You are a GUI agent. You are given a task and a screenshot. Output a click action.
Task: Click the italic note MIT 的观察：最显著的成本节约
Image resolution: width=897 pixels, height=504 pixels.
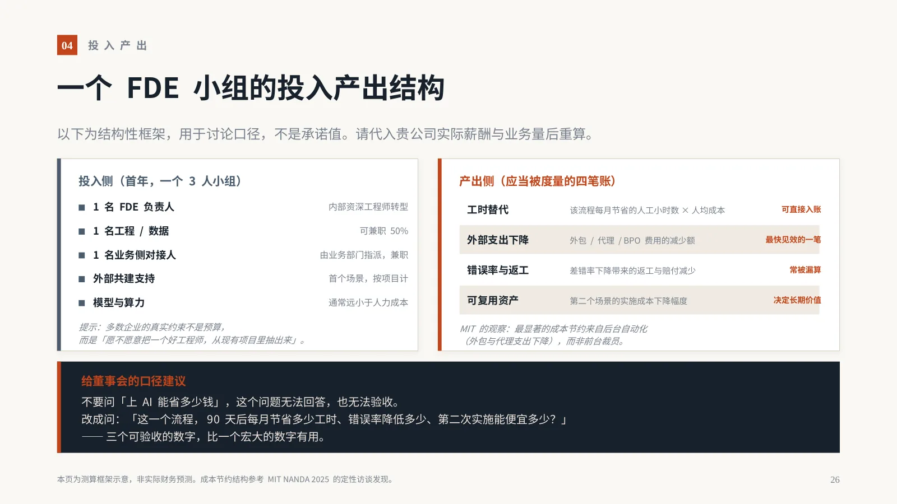point(554,329)
